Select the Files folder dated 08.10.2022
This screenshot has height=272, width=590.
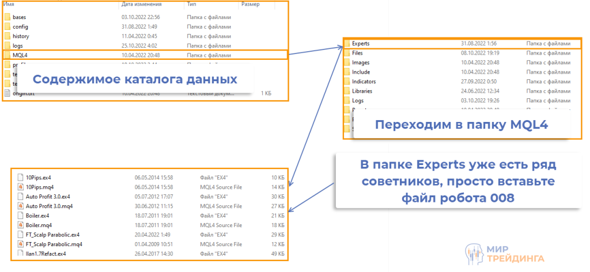(357, 53)
